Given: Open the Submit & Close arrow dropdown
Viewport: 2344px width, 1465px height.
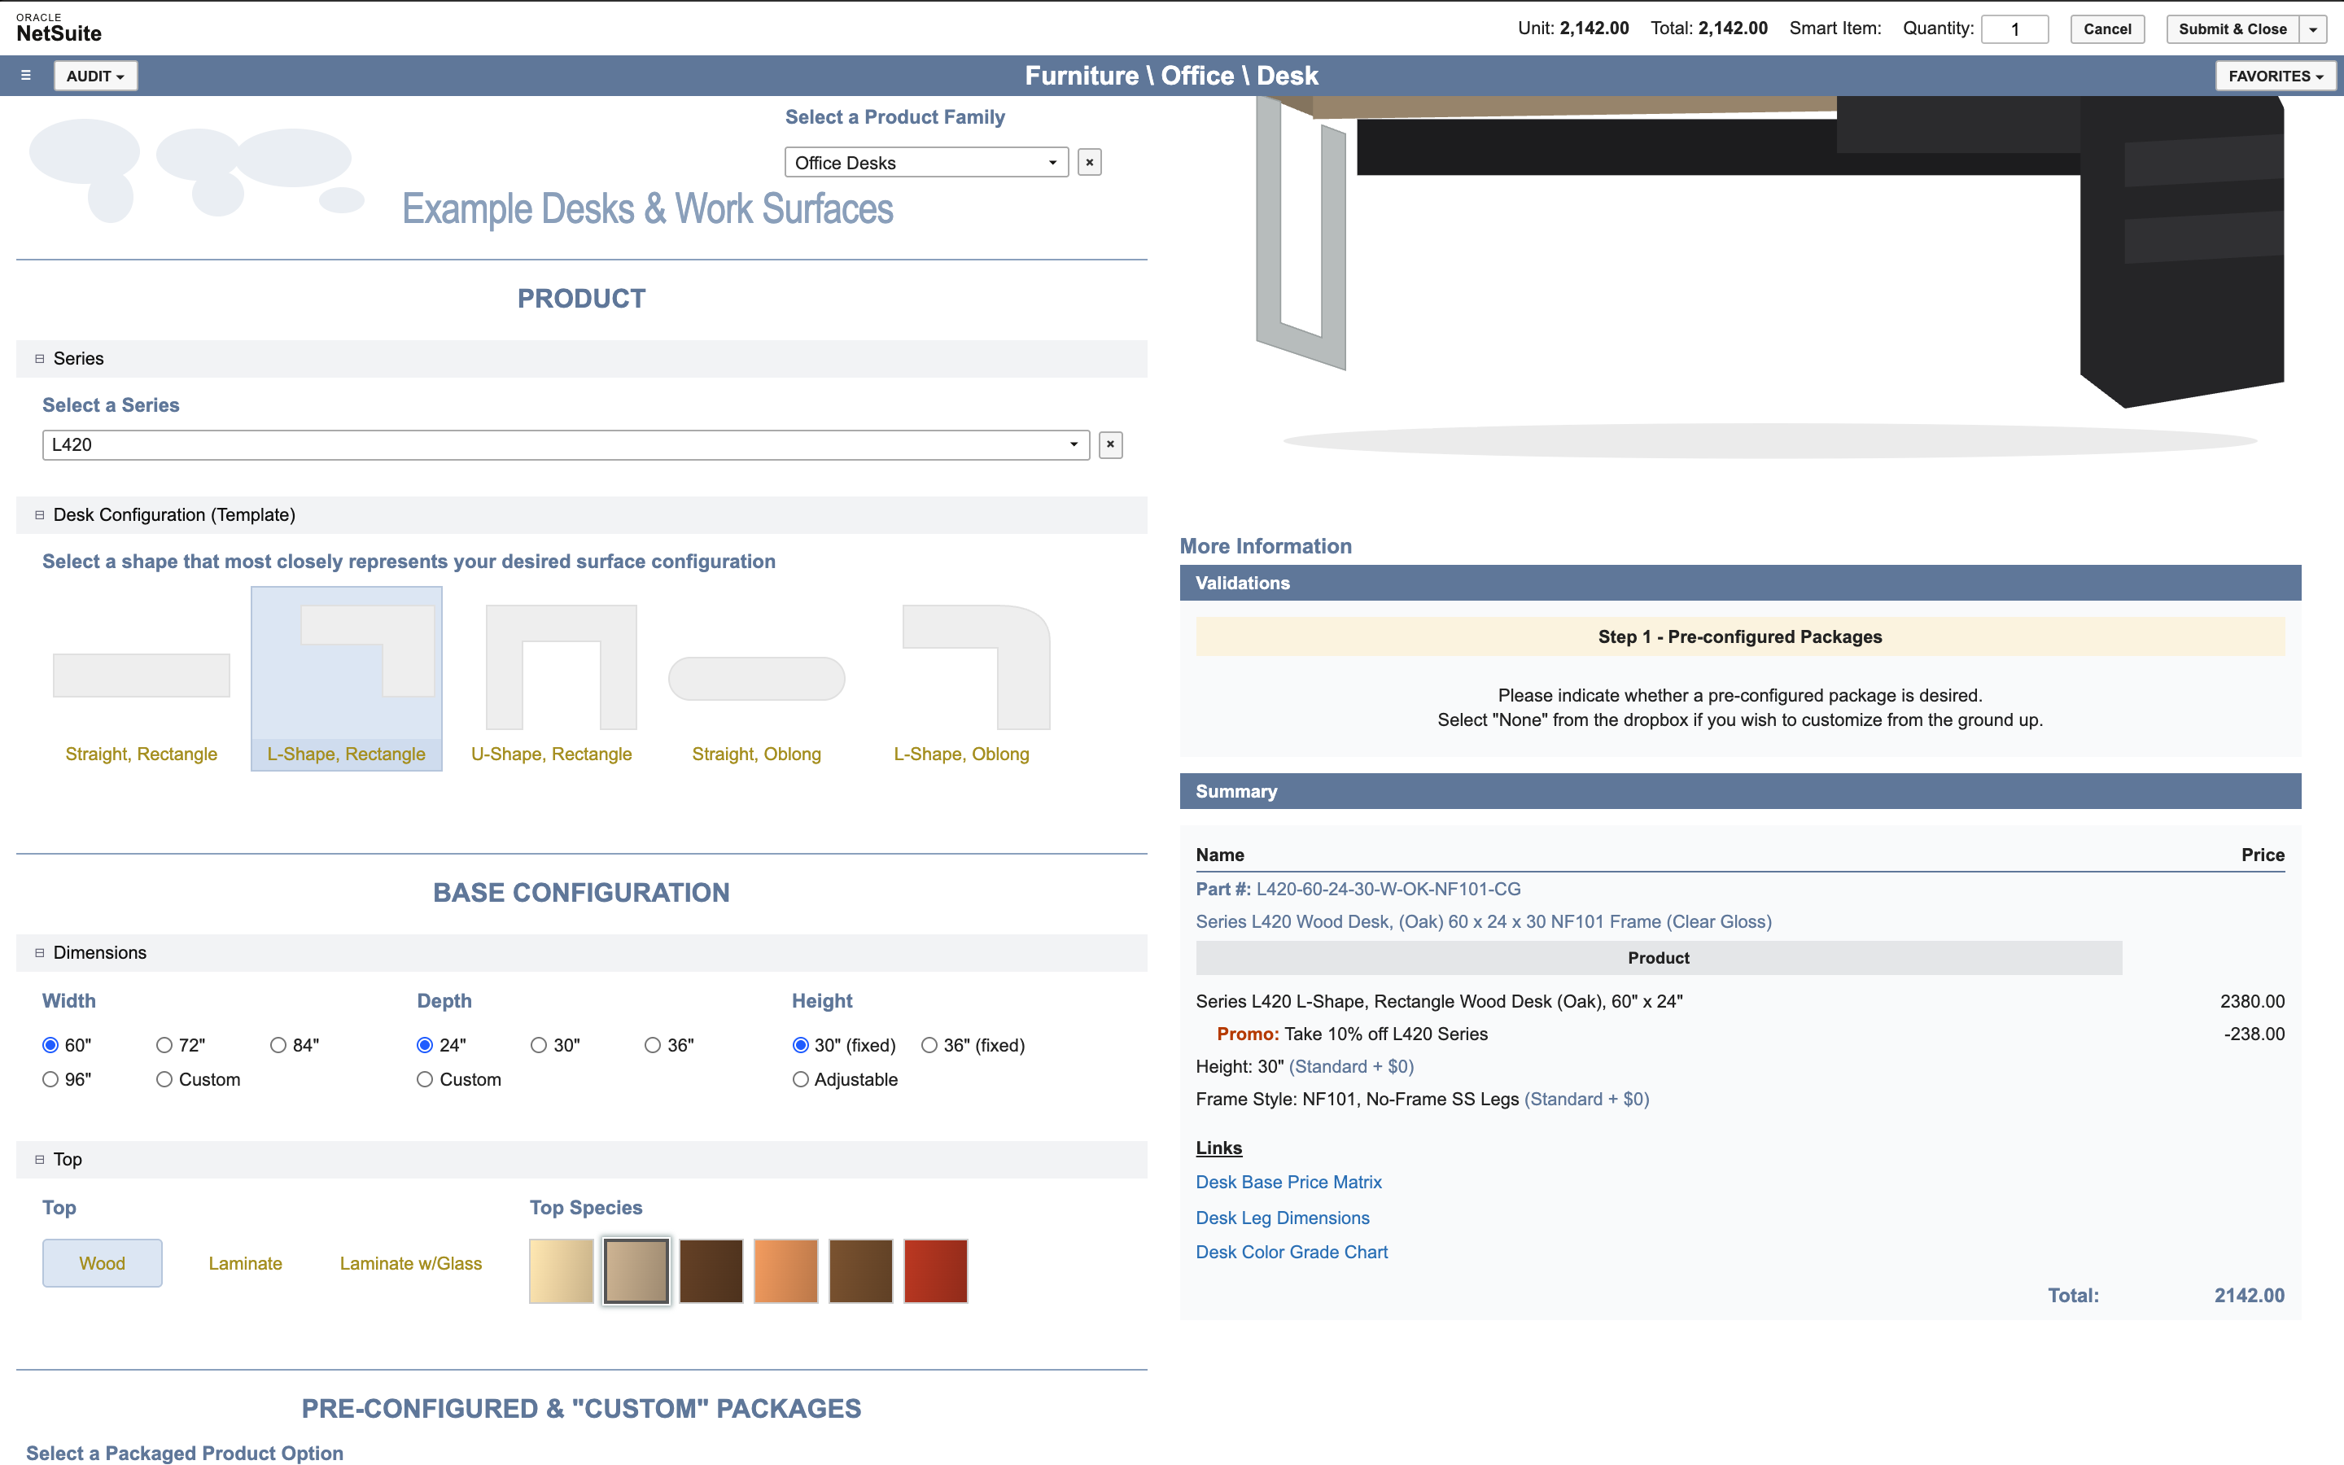Looking at the screenshot, I should [x=2313, y=29].
